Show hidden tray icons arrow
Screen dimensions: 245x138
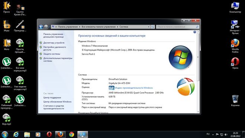point(213,134)
